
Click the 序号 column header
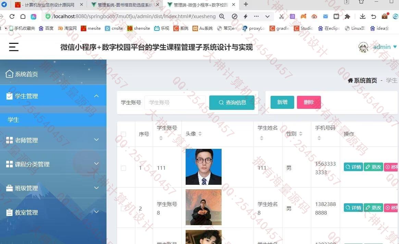[144, 134]
